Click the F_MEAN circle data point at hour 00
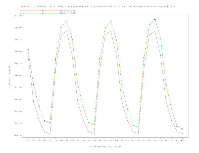This screenshot has width=199, height=153. click(28, 50)
